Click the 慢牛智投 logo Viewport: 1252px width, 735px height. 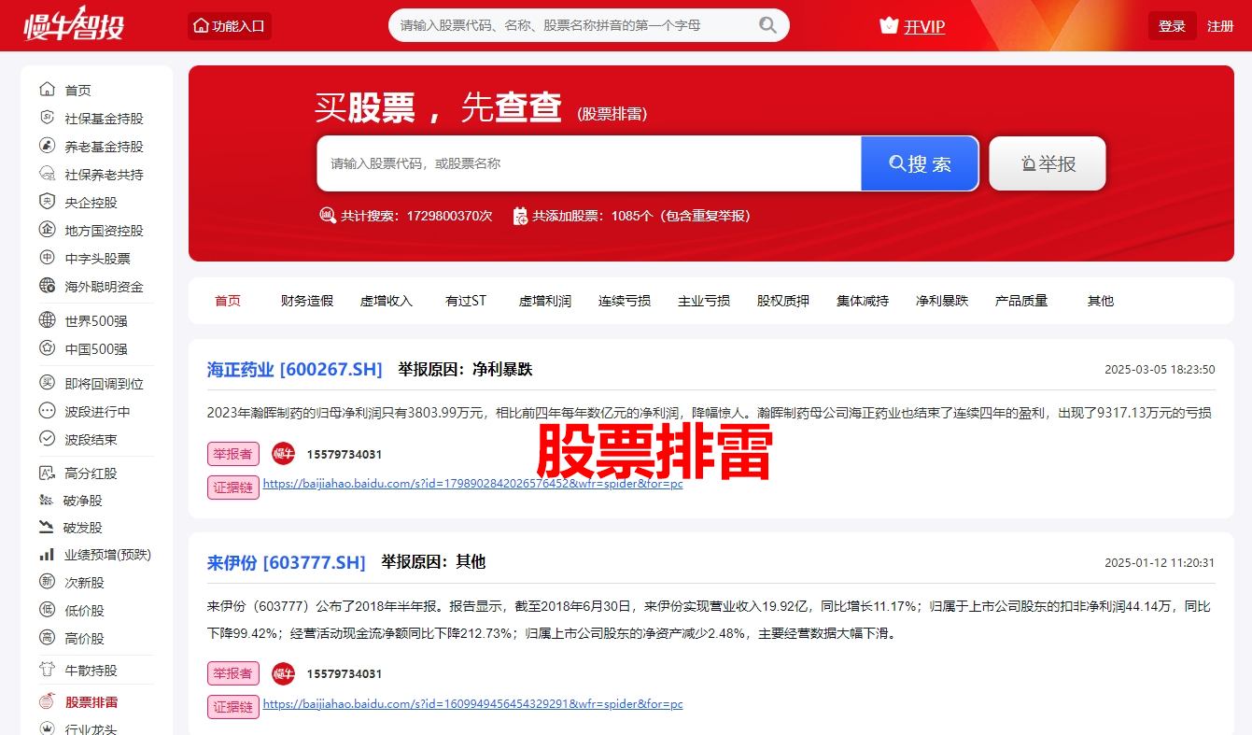point(74,25)
